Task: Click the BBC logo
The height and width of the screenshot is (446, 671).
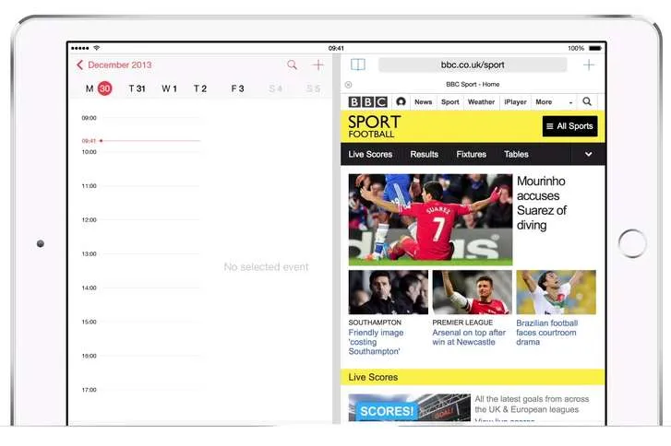Action: [368, 101]
